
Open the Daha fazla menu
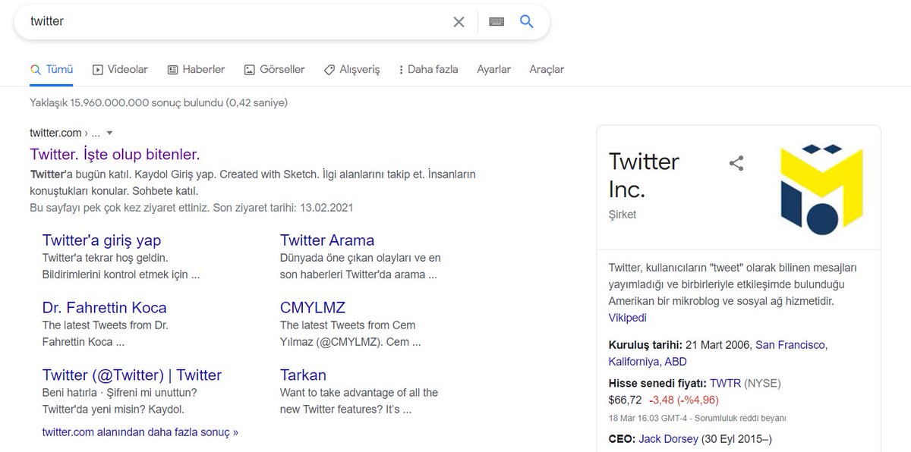428,69
